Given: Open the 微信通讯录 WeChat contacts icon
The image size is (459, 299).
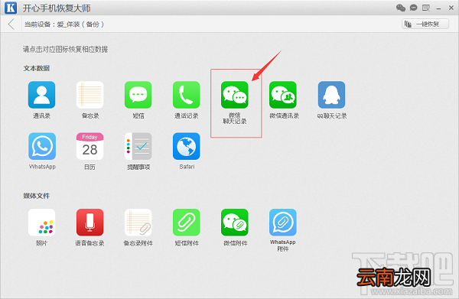Looking at the screenshot, I should pos(283,95).
